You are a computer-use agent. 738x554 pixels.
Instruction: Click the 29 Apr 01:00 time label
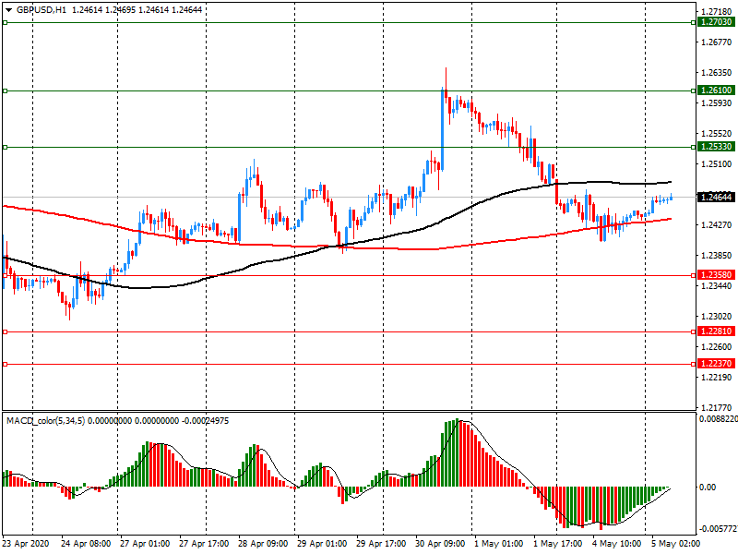pos(322,544)
